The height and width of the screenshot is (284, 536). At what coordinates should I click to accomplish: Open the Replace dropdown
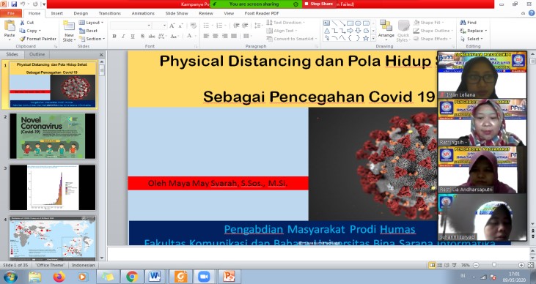(x=474, y=31)
